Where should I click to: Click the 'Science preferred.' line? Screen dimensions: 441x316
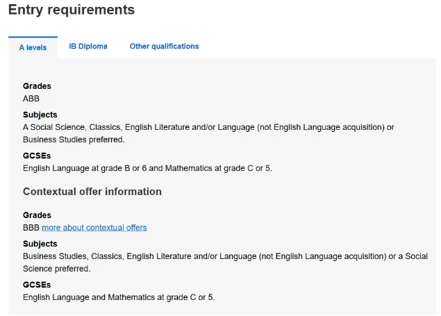point(57,269)
